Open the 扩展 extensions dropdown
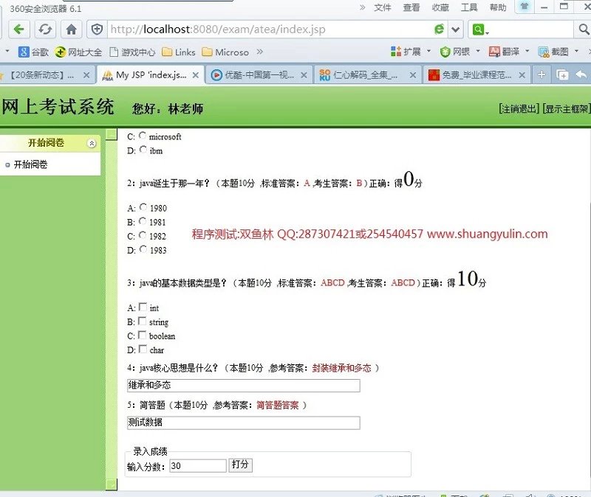Image resolution: width=591 pixels, height=497 pixels. (x=411, y=52)
